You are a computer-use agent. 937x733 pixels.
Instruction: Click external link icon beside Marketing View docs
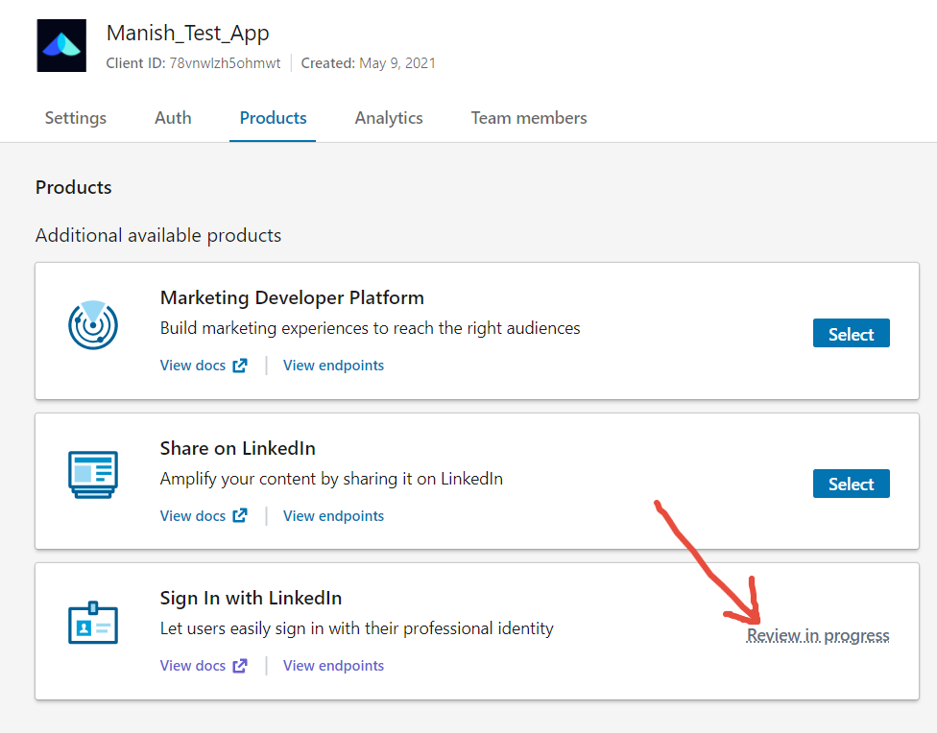coord(240,366)
